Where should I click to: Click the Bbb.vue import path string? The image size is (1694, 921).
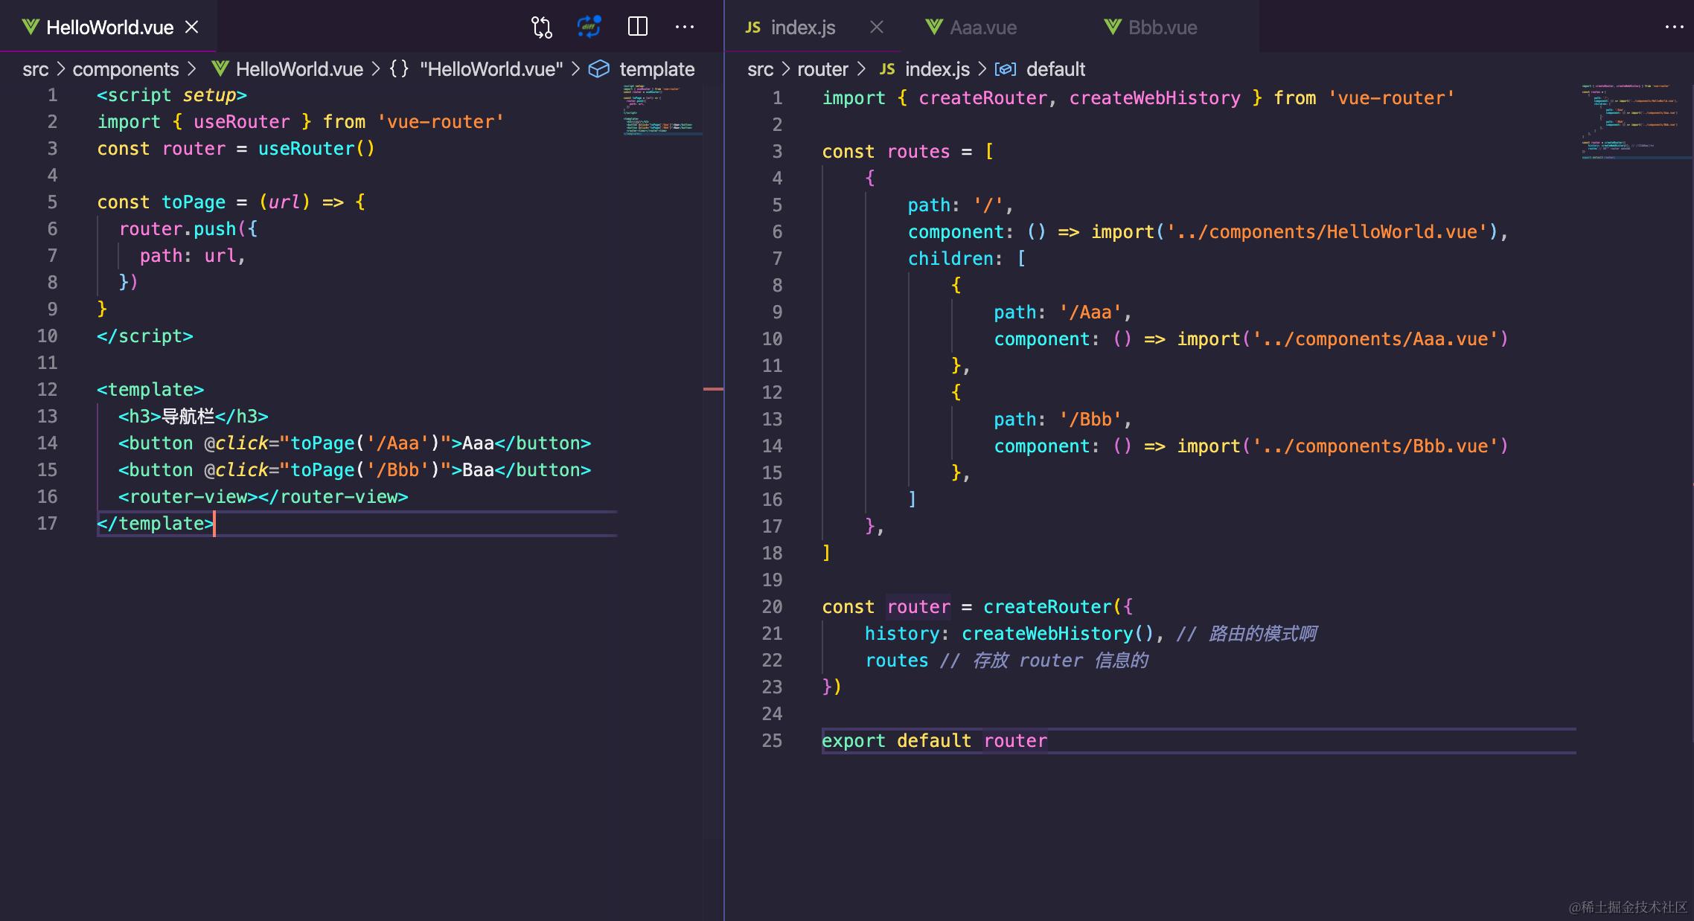[1375, 446]
